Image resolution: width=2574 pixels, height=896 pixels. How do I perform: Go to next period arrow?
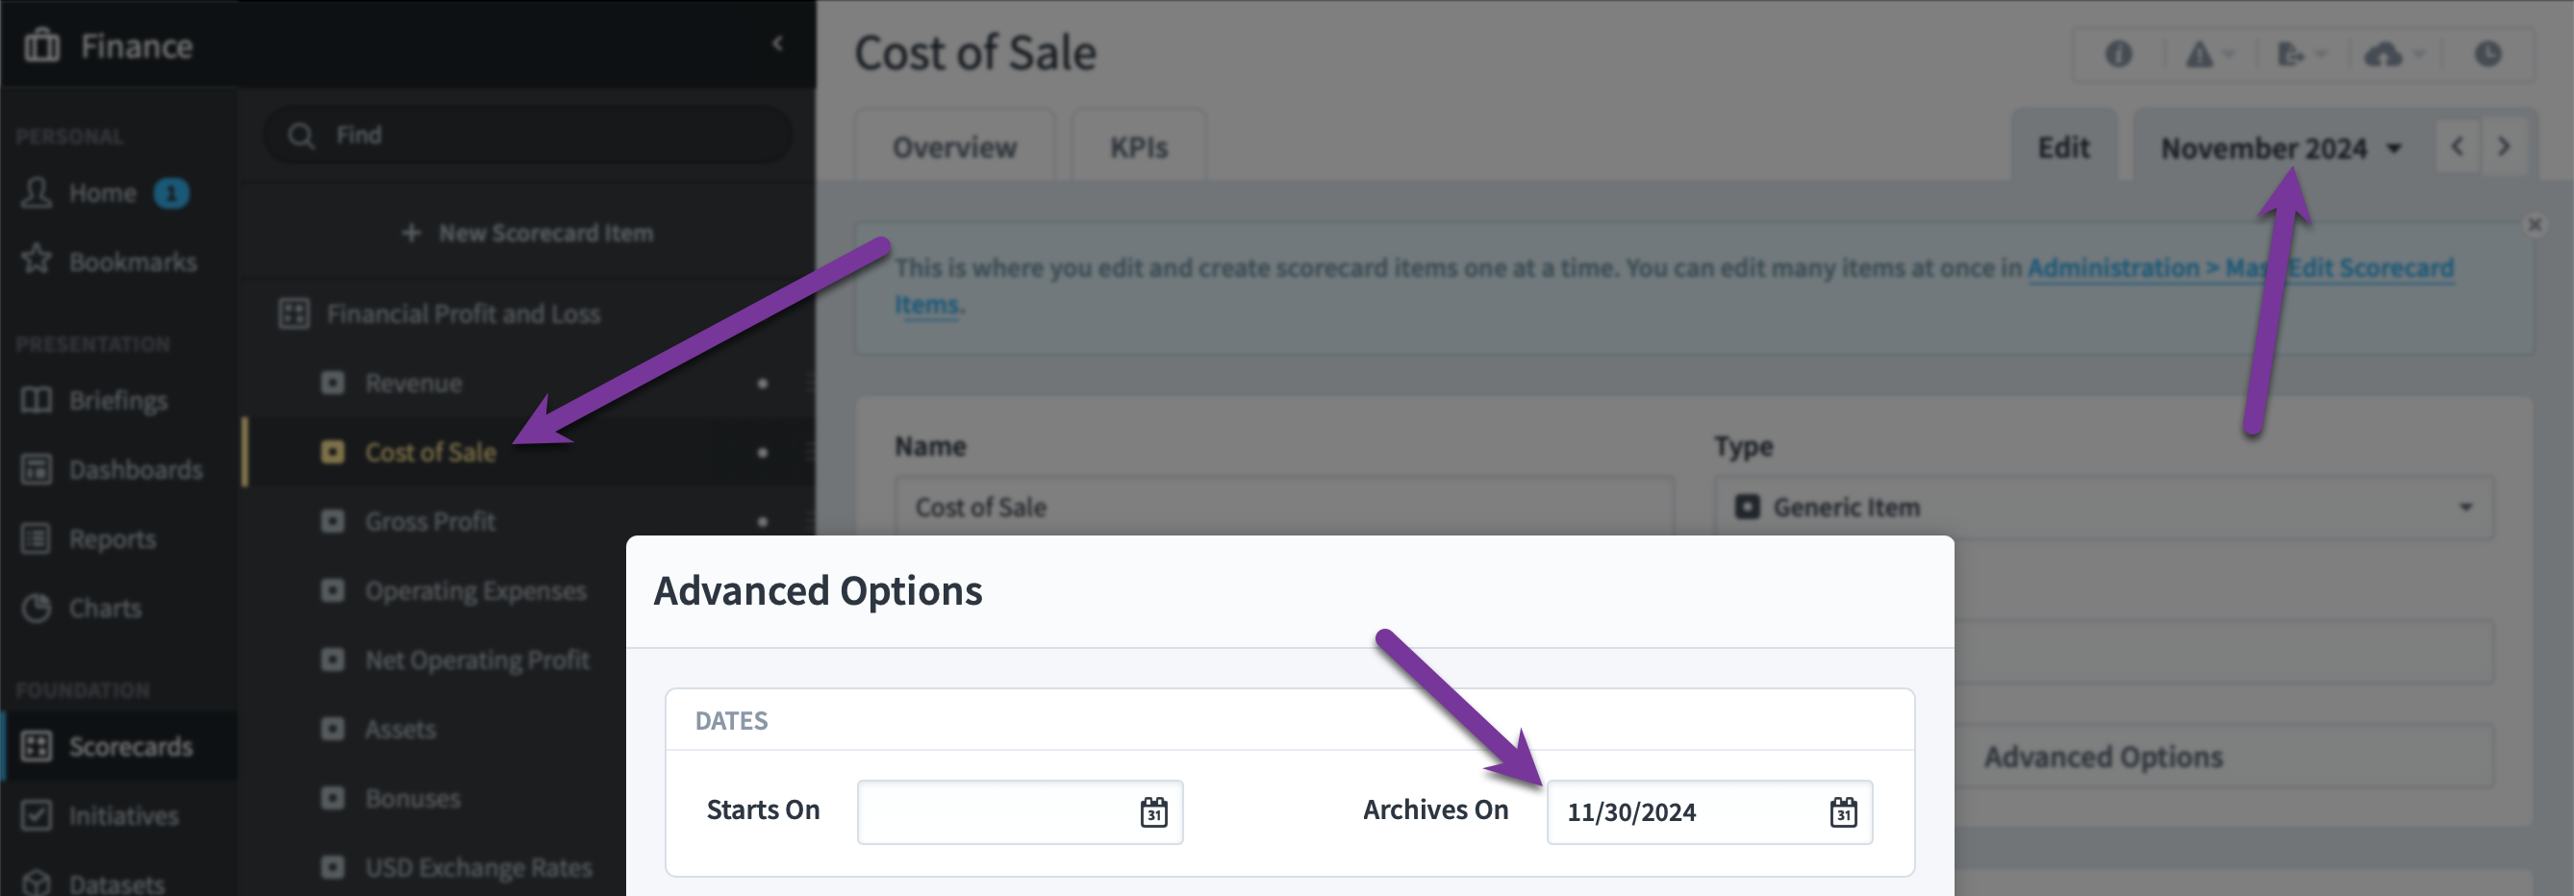coord(2503,147)
